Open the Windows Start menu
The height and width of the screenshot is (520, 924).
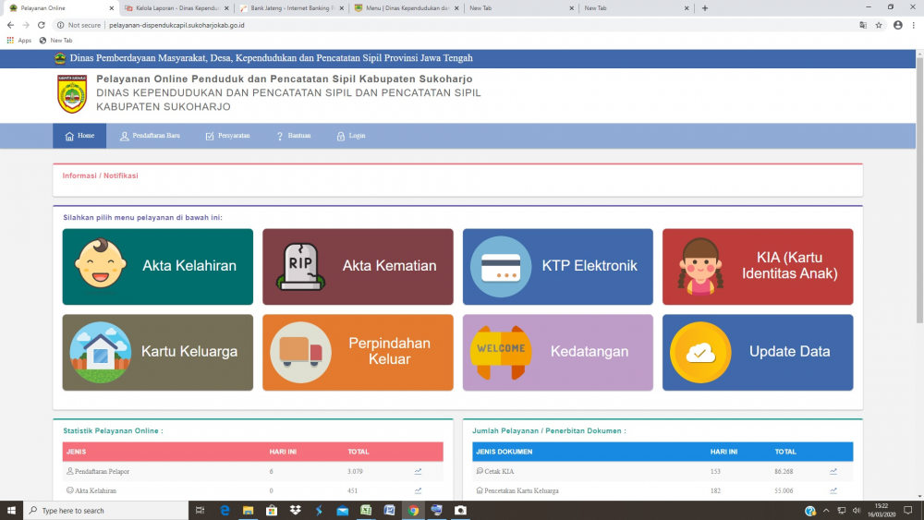[11, 510]
